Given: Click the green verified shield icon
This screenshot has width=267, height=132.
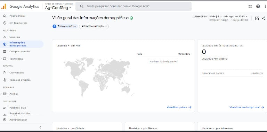Looking at the screenshot, I should pos(131,18).
